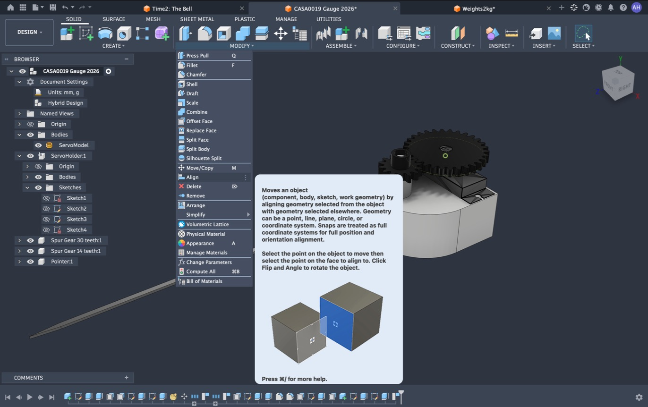Click the Move/Copy arrows icon in the toolbar
Screen dimensions: 648x407
point(281,33)
